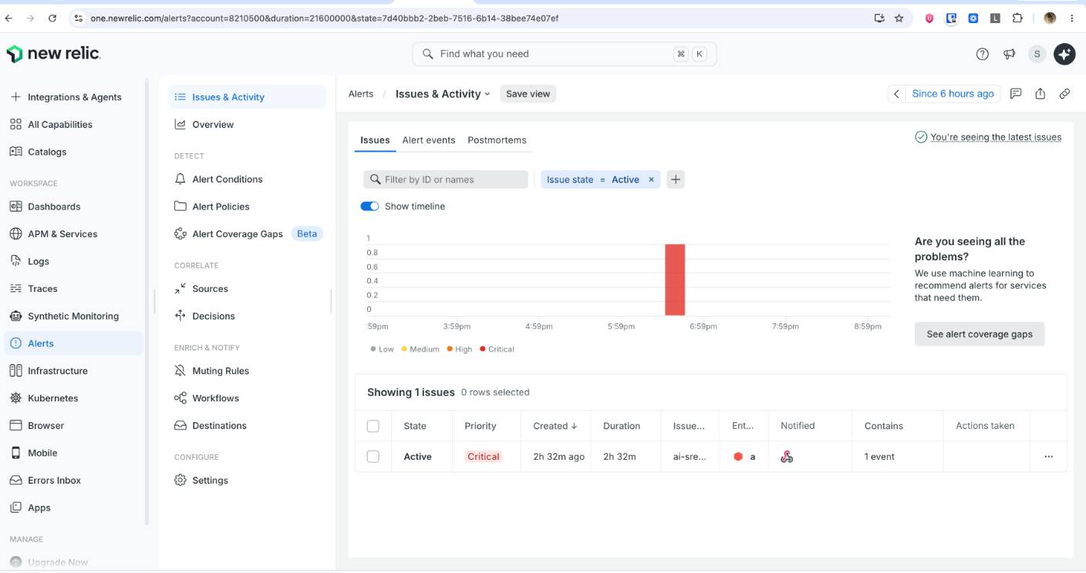
Task: Launch the New Relic AI sparkle icon
Action: pyautogui.click(x=1064, y=54)
